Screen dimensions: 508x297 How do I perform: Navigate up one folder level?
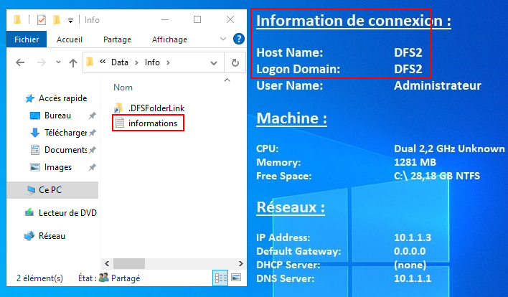pyautogui.click(x=72, y=62)
